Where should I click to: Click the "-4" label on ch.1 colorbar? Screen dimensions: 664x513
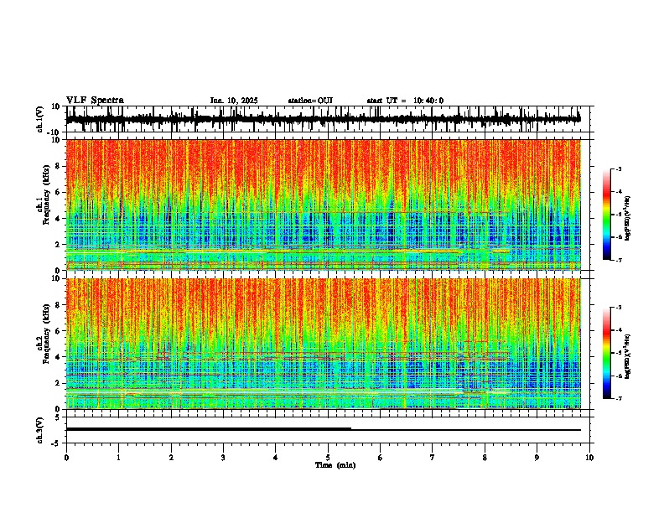click(x=619, y=192)
